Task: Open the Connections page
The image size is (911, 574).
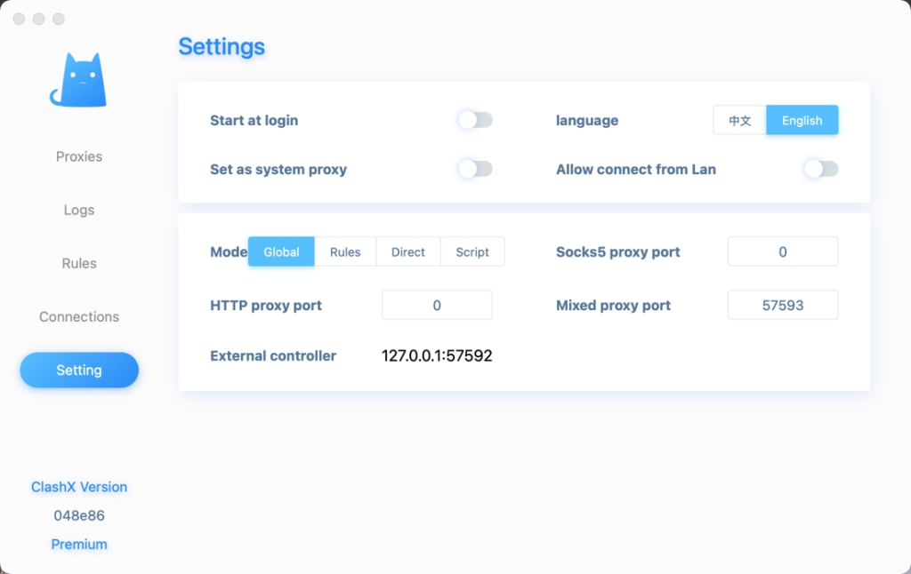Action: 79,316
